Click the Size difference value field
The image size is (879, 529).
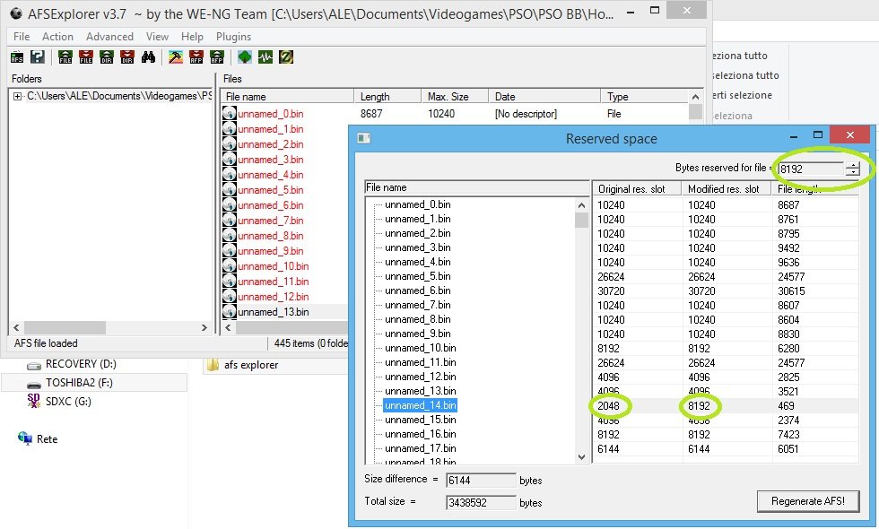(481, 481)
